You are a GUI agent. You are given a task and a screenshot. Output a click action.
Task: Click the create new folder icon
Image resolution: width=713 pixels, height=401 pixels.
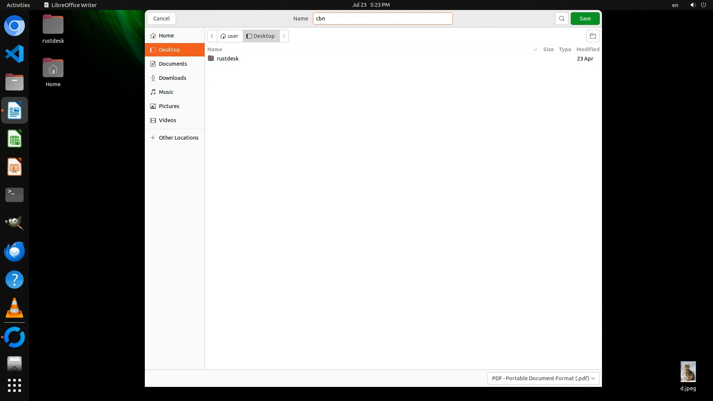[593, 36]
